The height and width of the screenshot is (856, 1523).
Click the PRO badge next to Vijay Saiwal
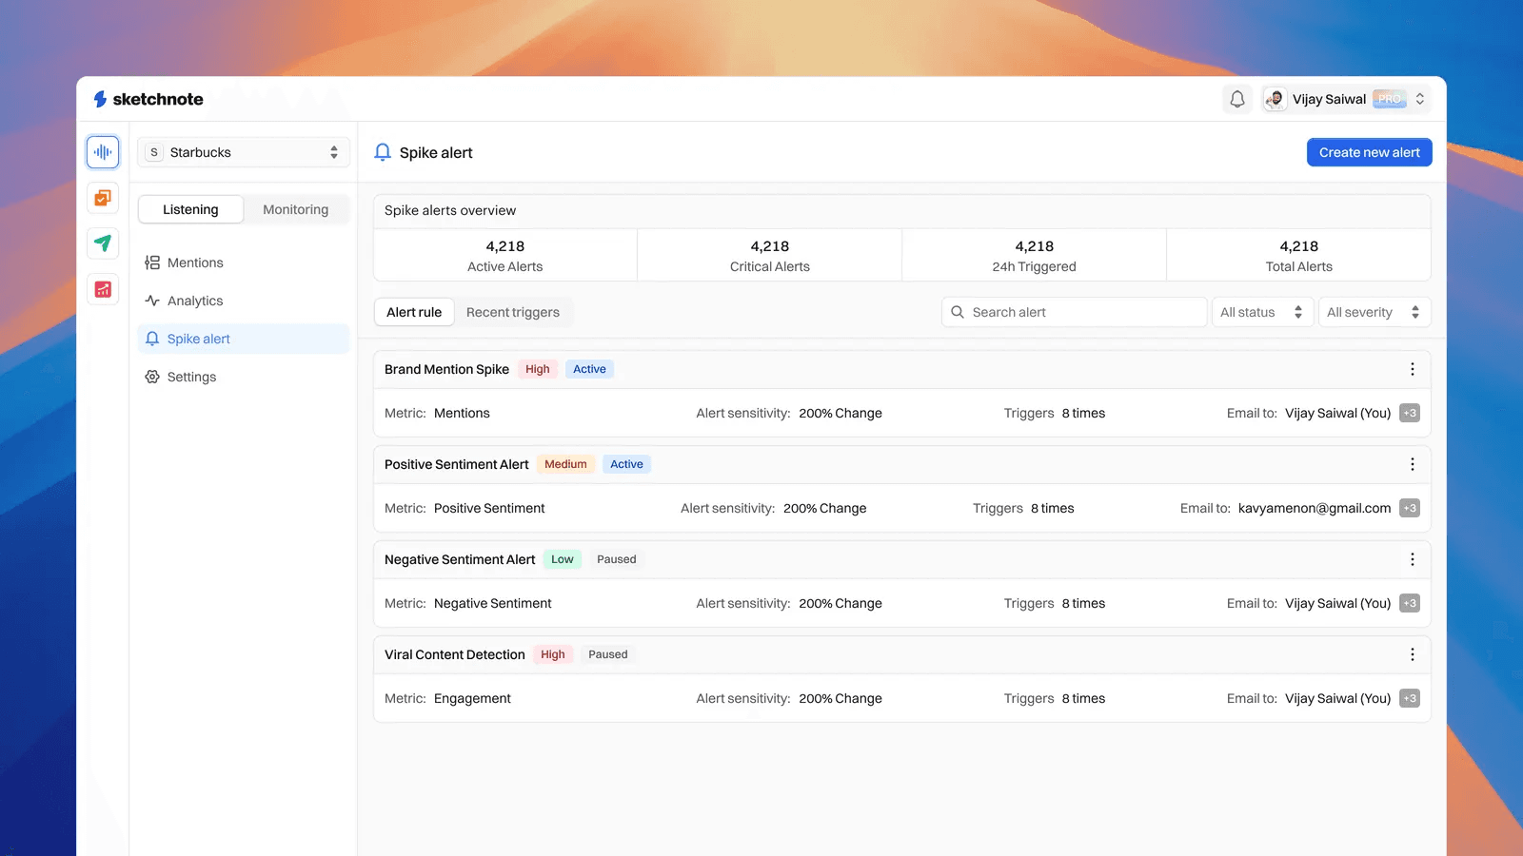point(1390,99)
